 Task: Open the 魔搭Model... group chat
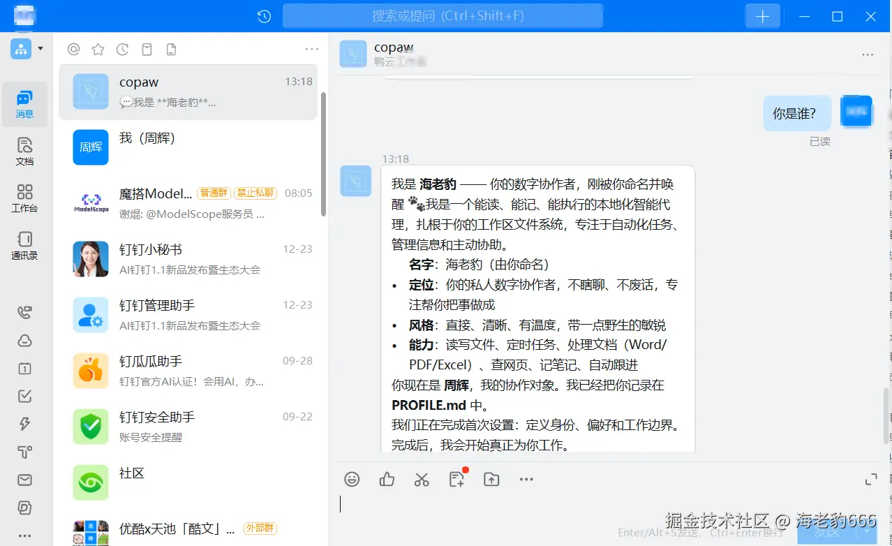tap(188, 203)
